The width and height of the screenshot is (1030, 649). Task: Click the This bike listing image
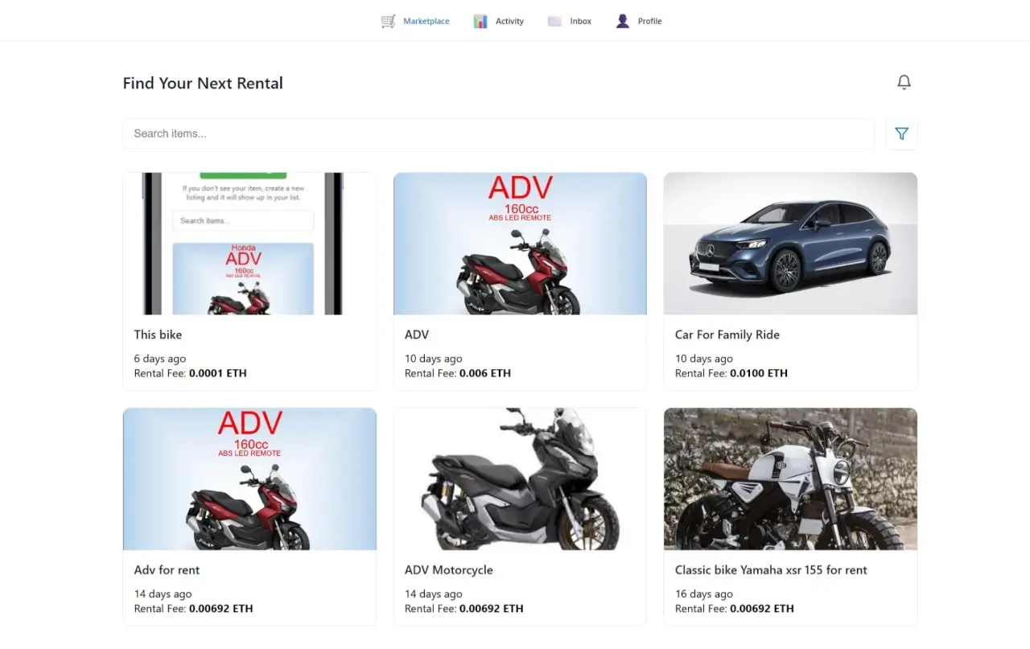(x=249, y=244)
